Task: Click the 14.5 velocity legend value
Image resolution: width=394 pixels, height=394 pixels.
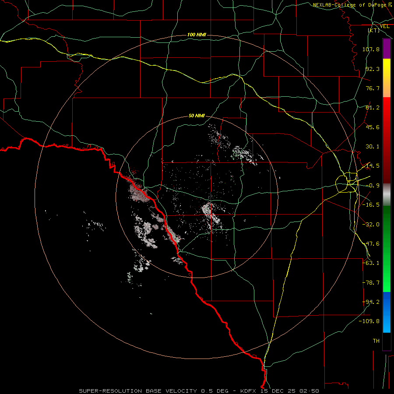Action: [373, 166]
